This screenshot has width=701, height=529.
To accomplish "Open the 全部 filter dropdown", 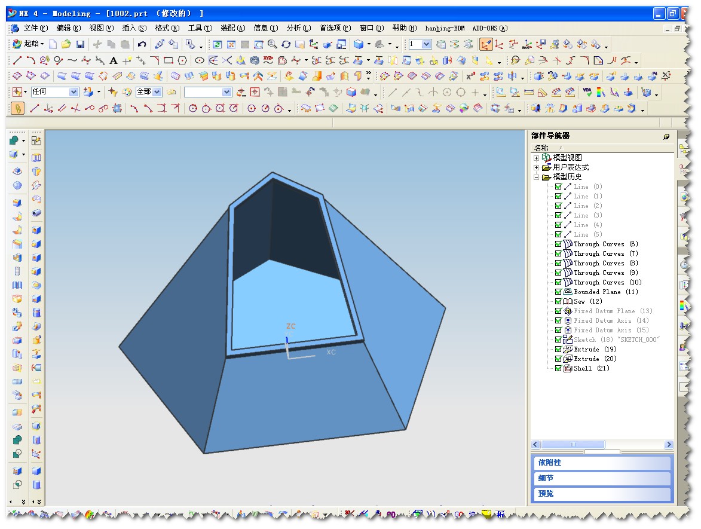I will pos(157,91).
